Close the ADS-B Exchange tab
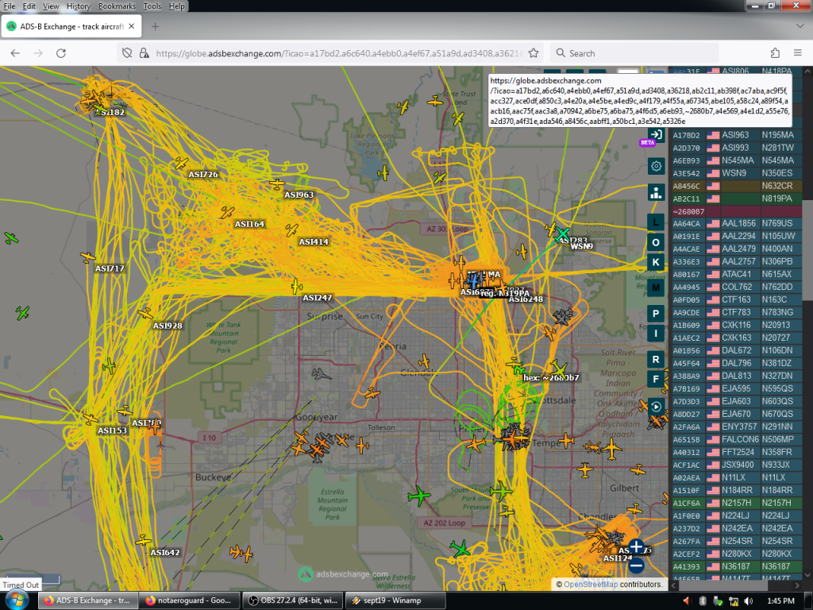 click(131, 26)
